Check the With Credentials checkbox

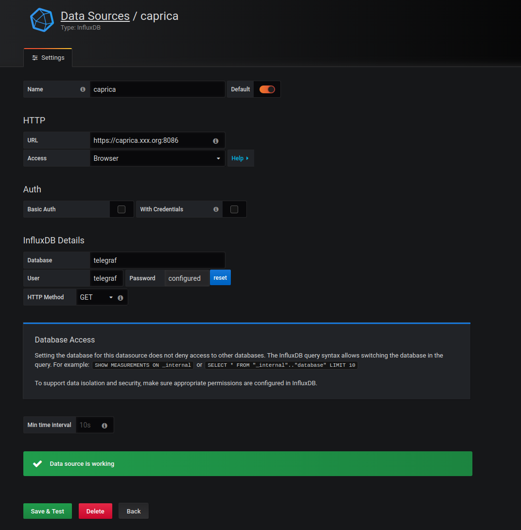tap(234, 209)
